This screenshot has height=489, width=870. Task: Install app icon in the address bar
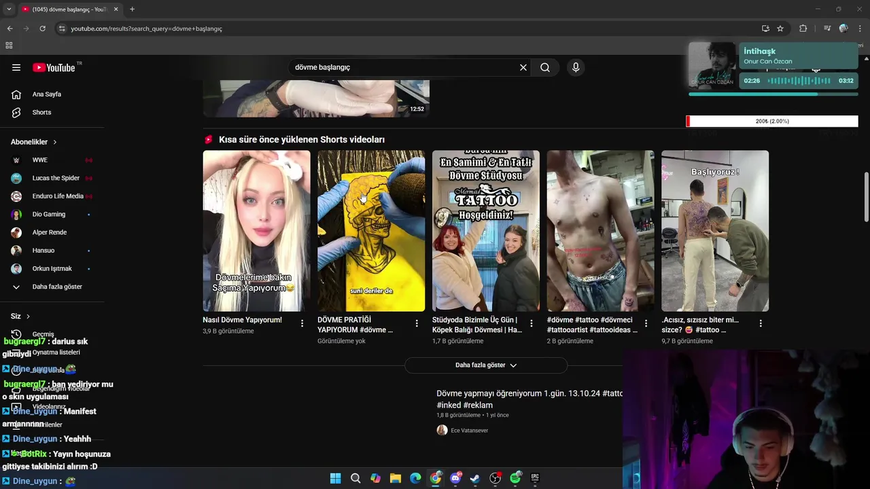[x=765, y=29]
